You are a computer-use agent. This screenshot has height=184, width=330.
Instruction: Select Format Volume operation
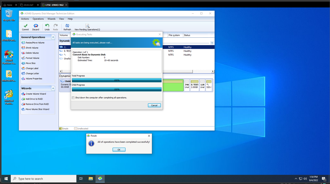click(x=30, y=58)
